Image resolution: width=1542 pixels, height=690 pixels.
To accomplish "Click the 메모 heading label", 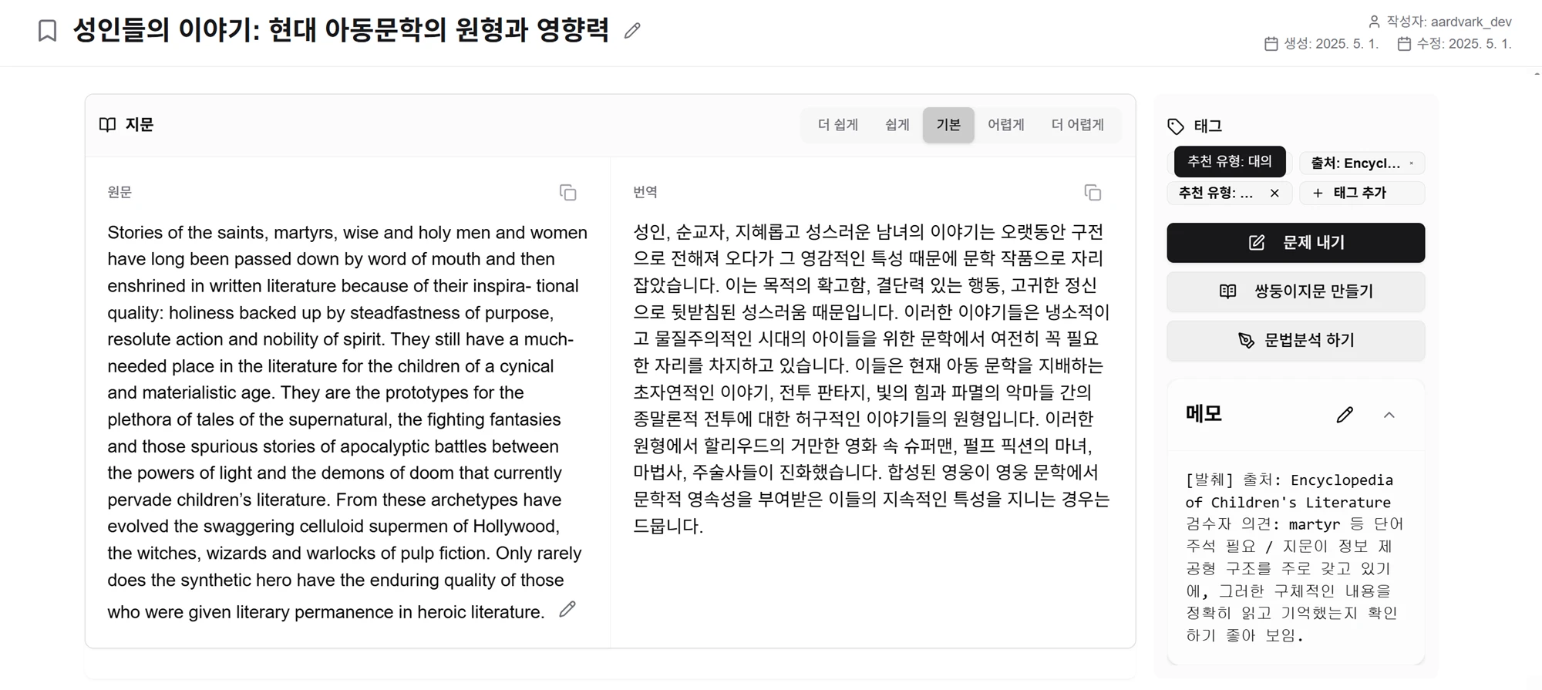I will pos(1204,414).
